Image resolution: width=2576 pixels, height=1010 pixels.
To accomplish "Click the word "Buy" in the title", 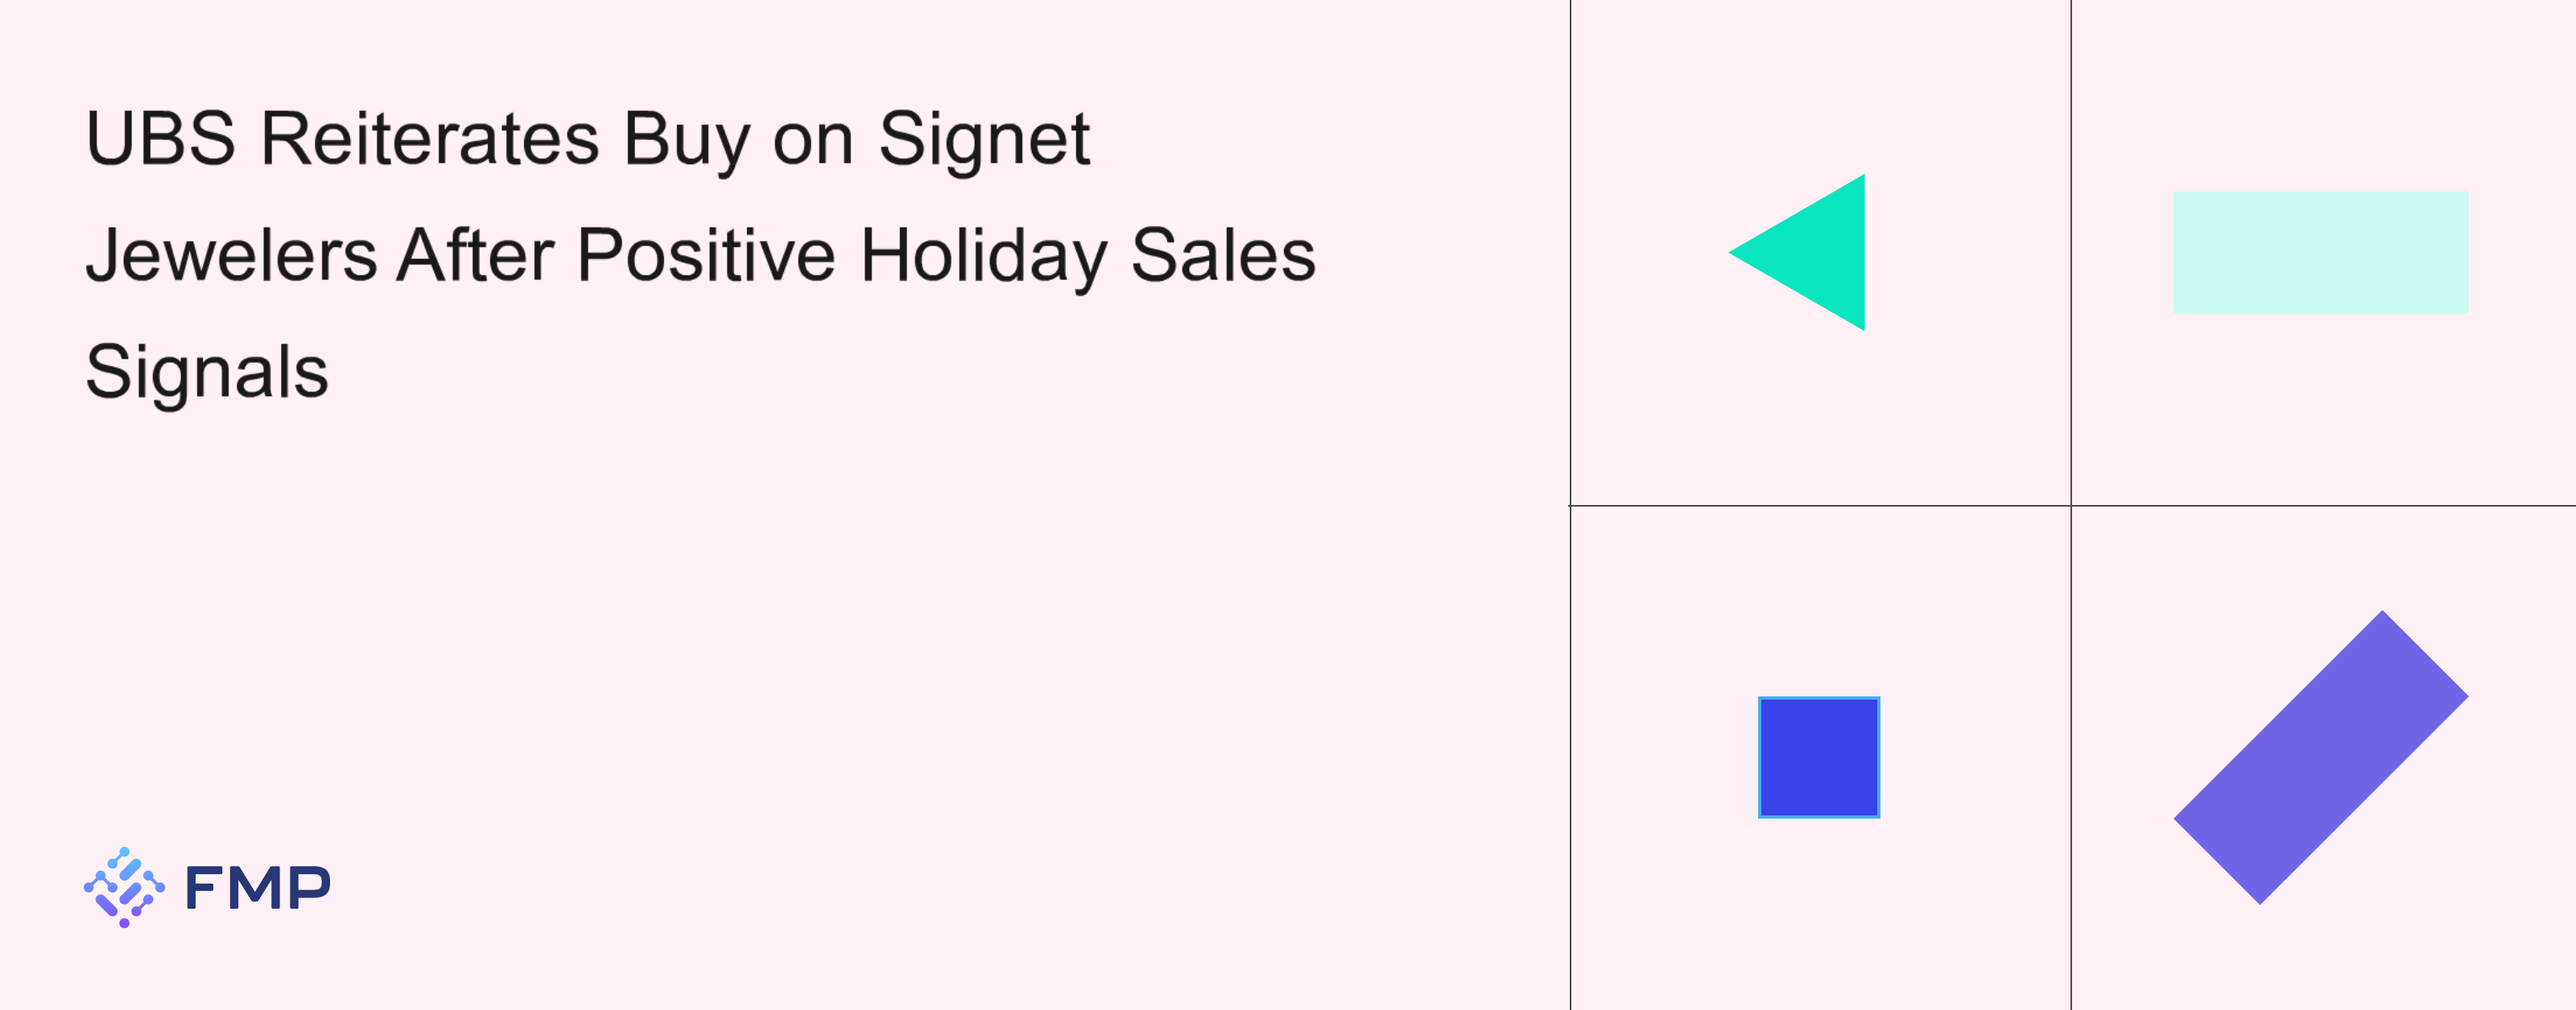I will click(x=685, y=139).
